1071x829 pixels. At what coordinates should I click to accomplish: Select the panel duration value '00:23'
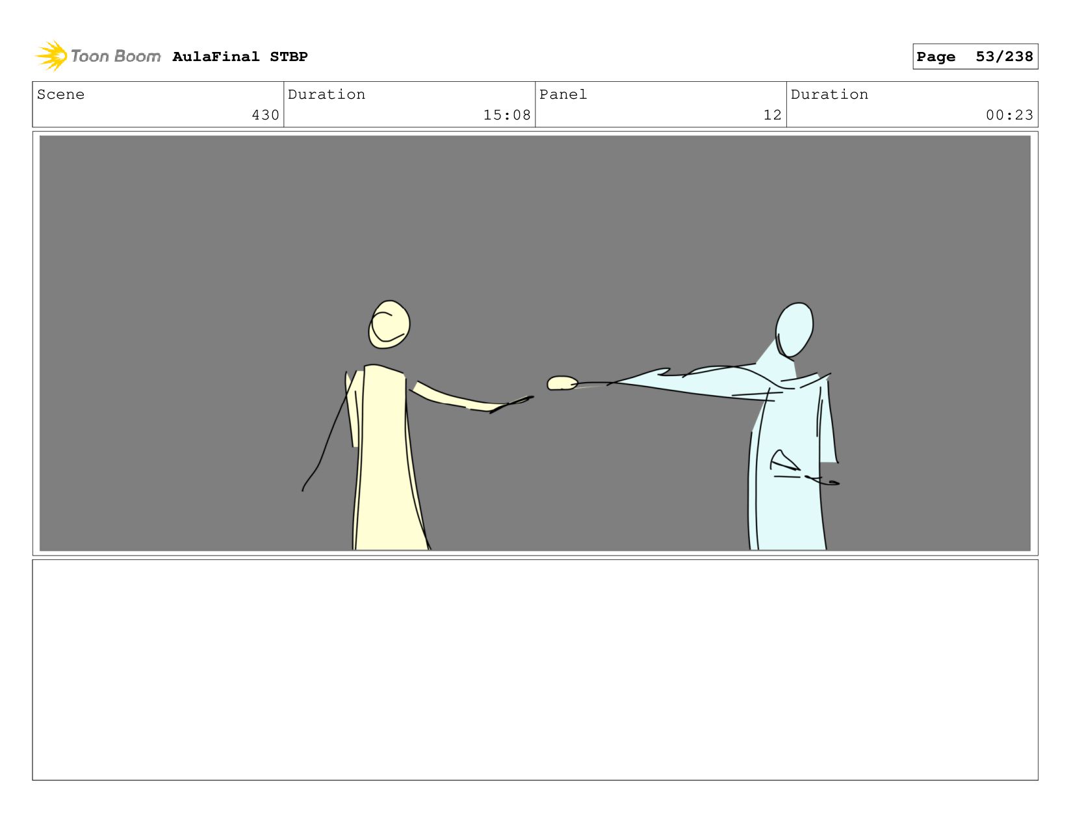pyautogui.click(x=1009, y=115)
